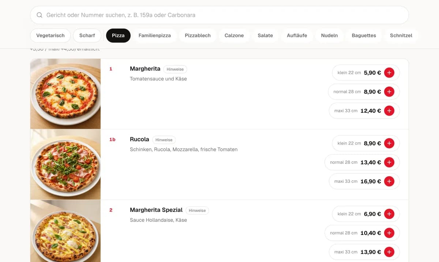The image size is (439, 262).
Task: Open Hinweise for Margherita
Action: [x=175, y=69]
